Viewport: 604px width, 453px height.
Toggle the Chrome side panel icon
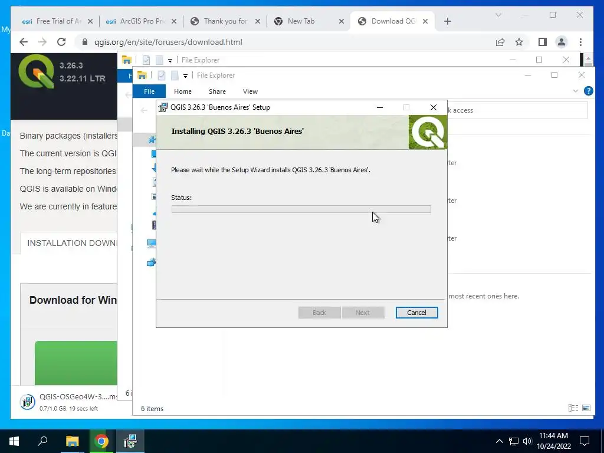pyautogui.click(x=543, y=42)
